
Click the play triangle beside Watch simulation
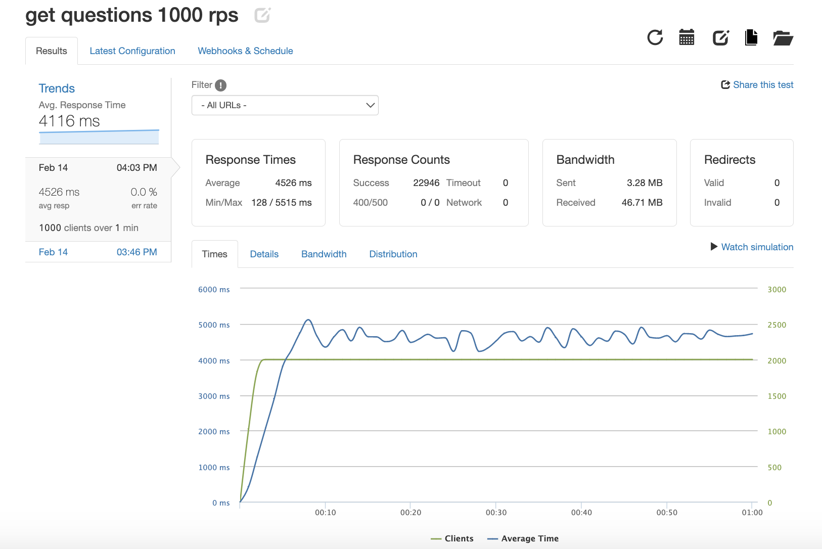(x=714, y=247)
